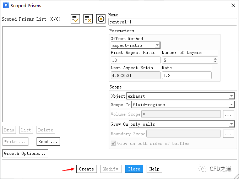Image resolution: width=239 pixels, height=179 pixels.
Task: Click the Rate field showing 1.2
Action: [187, 75]
